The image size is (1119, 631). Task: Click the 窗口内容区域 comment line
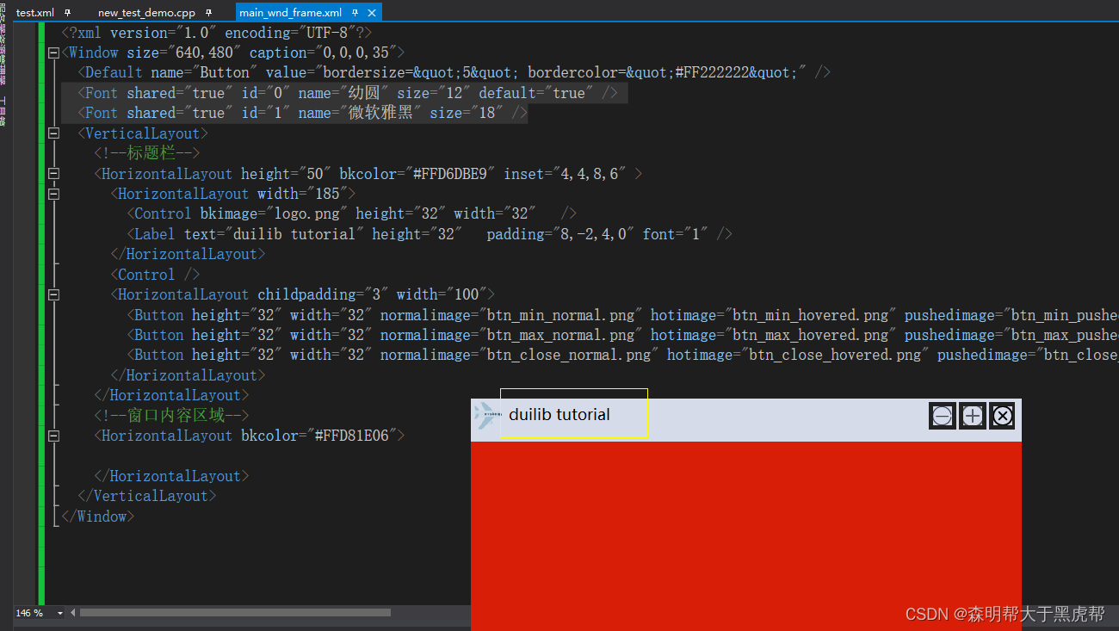[x=171, y=416]
